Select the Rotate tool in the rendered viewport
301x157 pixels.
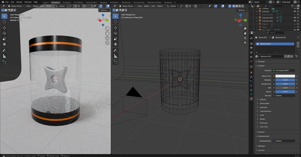4,33
